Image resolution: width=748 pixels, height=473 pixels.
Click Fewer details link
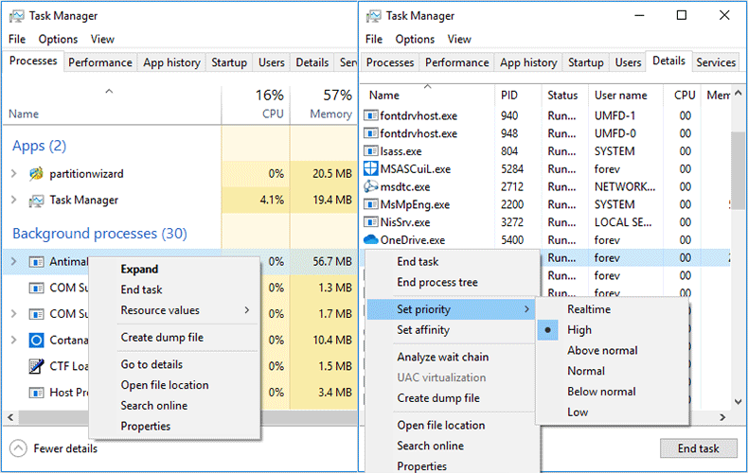(x=65, y=448)
